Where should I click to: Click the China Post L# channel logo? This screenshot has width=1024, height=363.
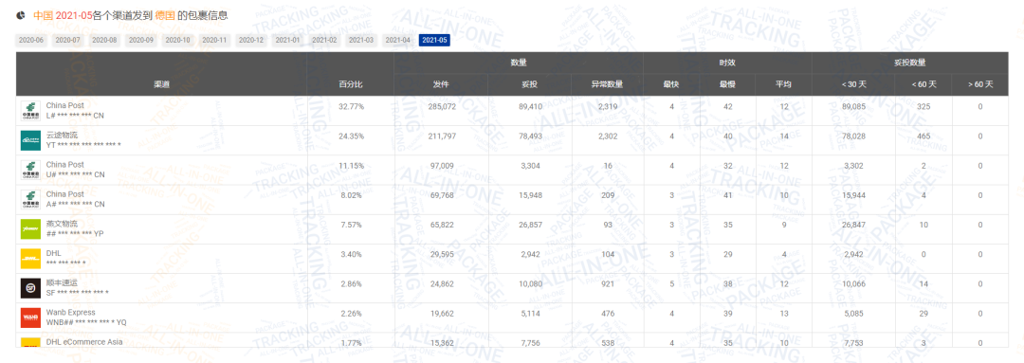point(30,110)
